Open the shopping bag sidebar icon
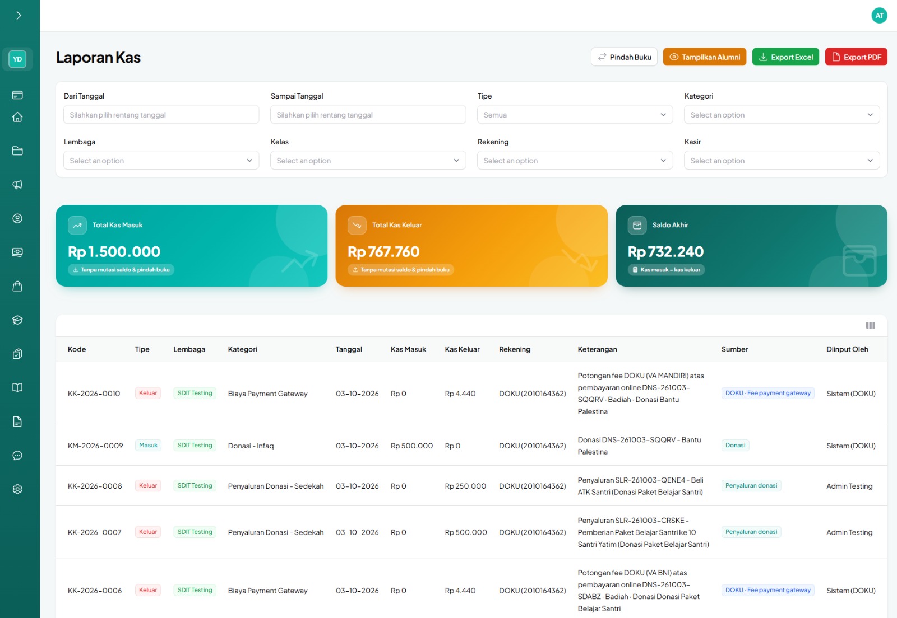Image resolution: width=897 pixels, height=618 pixels. 17,286
